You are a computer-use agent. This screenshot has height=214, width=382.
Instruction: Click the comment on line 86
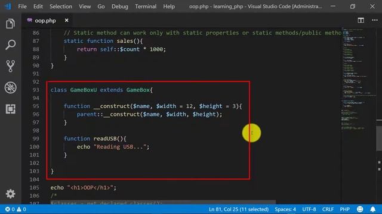(x=202, y=33)
